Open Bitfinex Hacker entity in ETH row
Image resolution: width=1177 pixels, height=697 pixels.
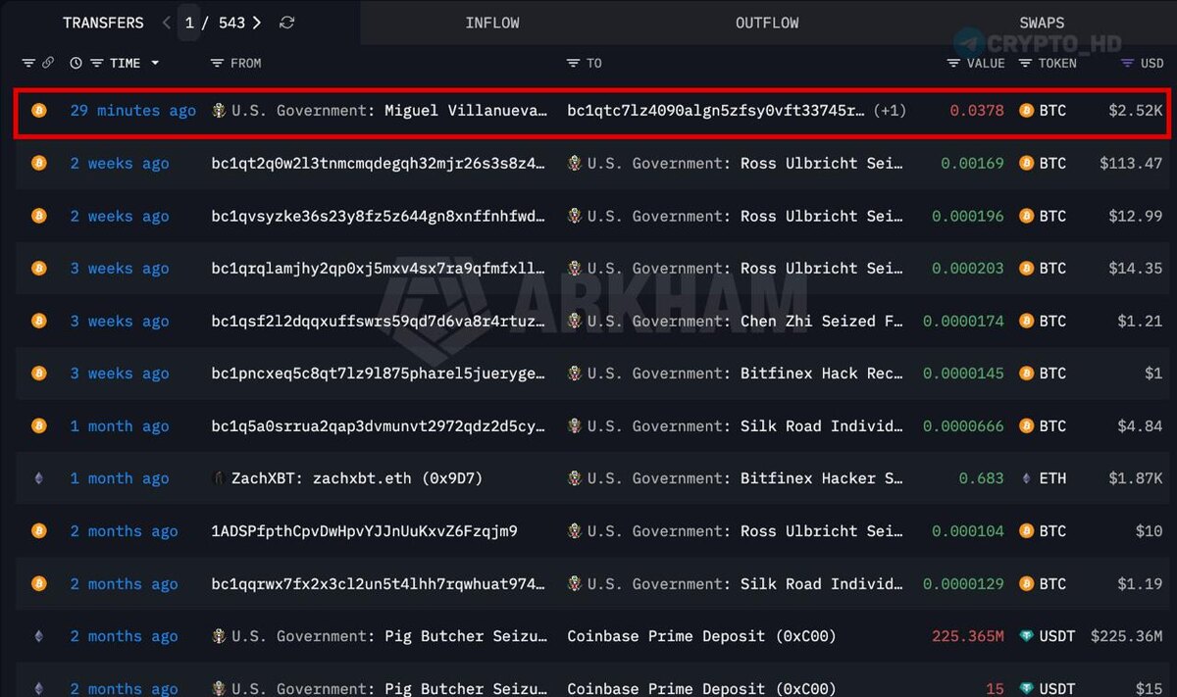745,478
